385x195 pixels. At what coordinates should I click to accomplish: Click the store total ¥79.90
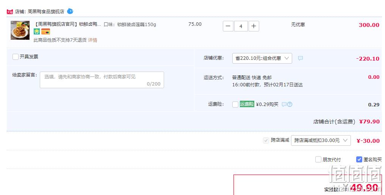pos(369,122)
